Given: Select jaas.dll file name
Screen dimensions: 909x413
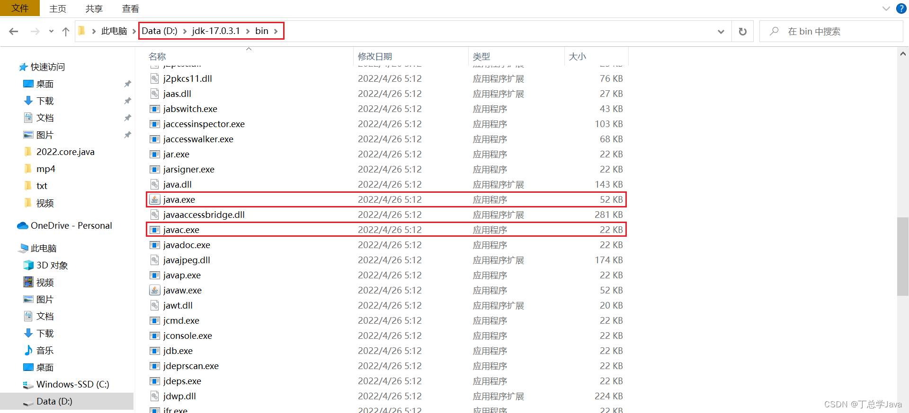Looking at the screenshot, I should [177, 94].
